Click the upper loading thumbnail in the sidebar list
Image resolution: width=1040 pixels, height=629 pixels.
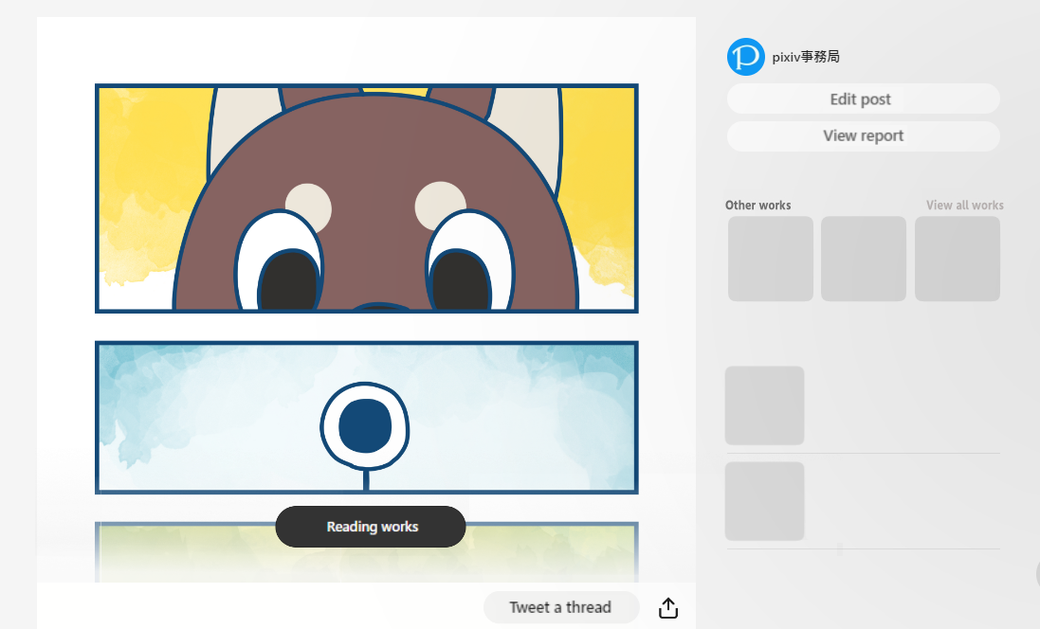coord(764,405)
